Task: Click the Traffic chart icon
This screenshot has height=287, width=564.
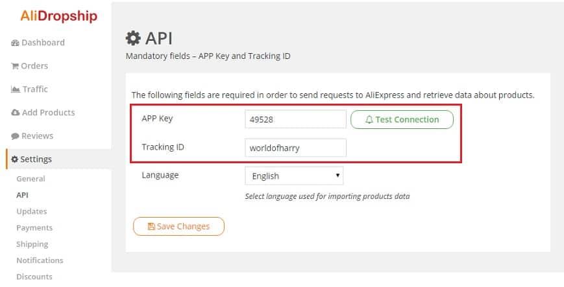Action: 16,89
